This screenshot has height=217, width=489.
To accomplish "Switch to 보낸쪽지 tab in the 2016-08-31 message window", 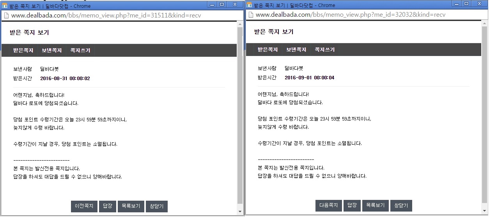I will coord(52,51).
